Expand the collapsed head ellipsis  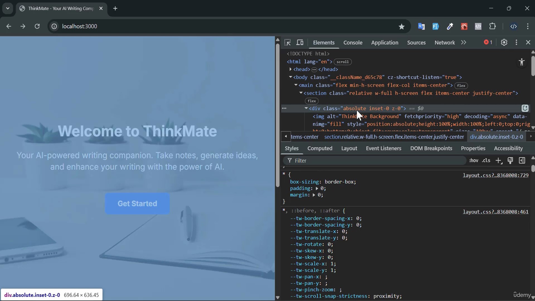(x=314, y=69)
